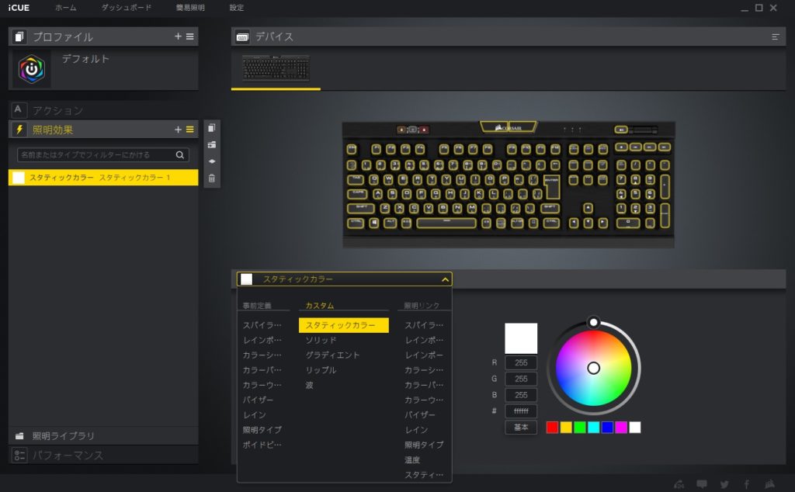Choose リップル in the custom list
This screenshot has height=492, width=795.
321,370
